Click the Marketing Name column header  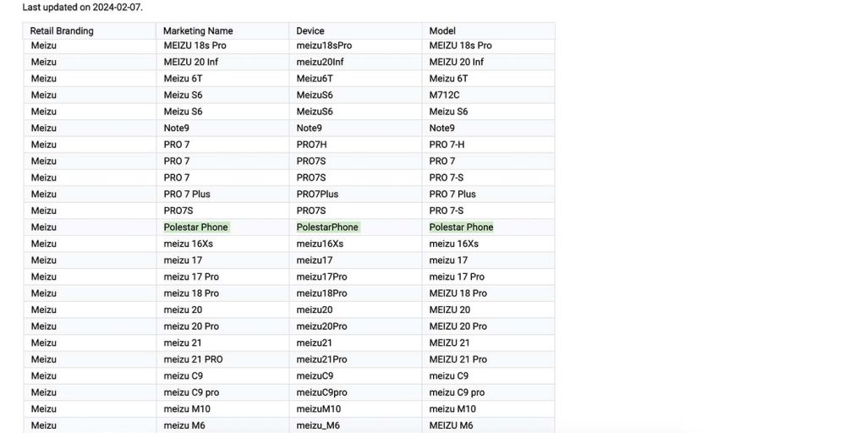(198, 31)
